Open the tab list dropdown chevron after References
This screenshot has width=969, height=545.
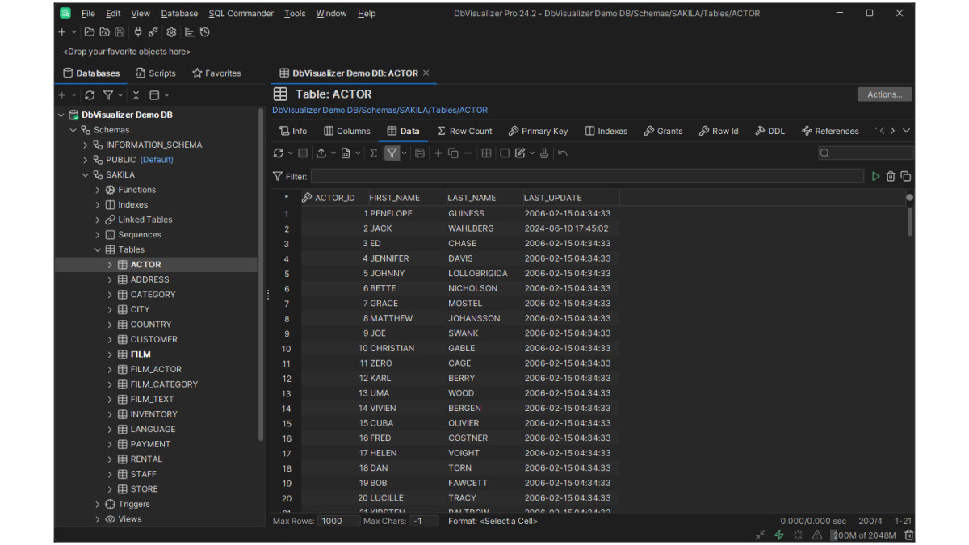[x=906, y=131]
